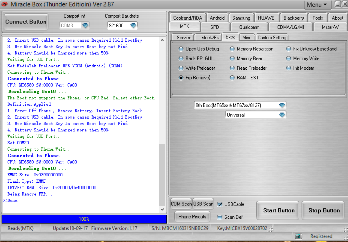The image size is (348, 242).
Task: Click the 'Definition Applied' log line
Action: pos(29,104)
